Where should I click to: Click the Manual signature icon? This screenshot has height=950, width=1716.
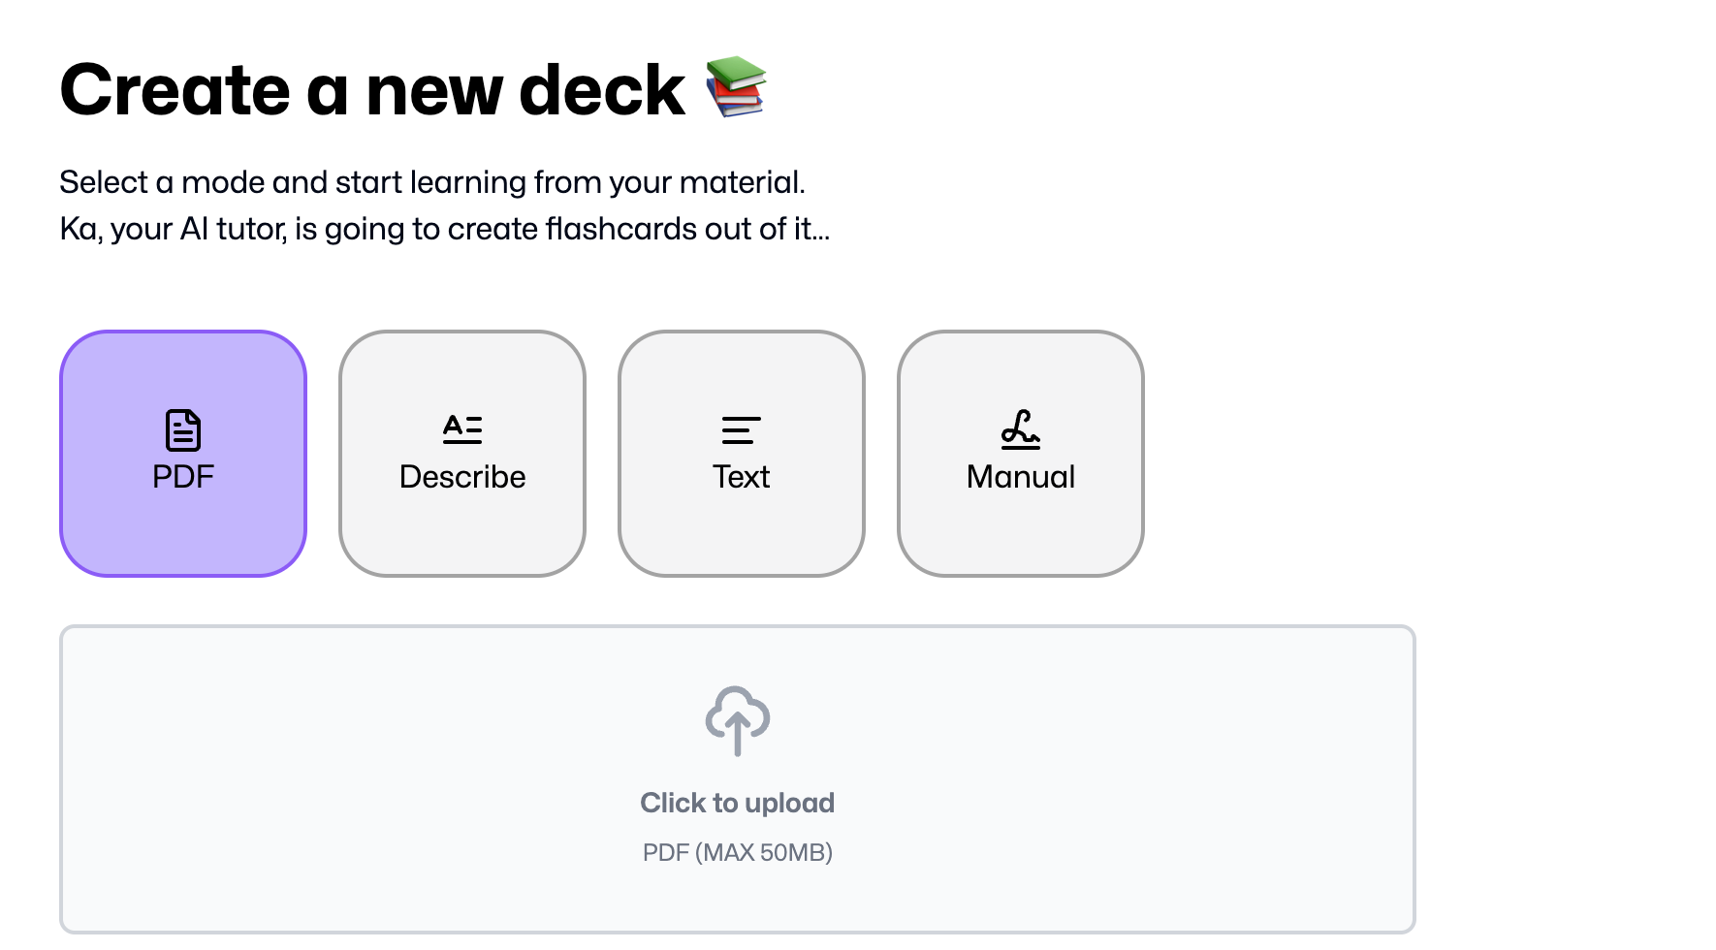click(1021, 429)
